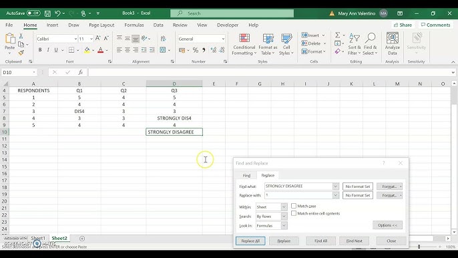Click the Fill Color swatch button
Screen dimensions: 458x258
click(87, 50)
